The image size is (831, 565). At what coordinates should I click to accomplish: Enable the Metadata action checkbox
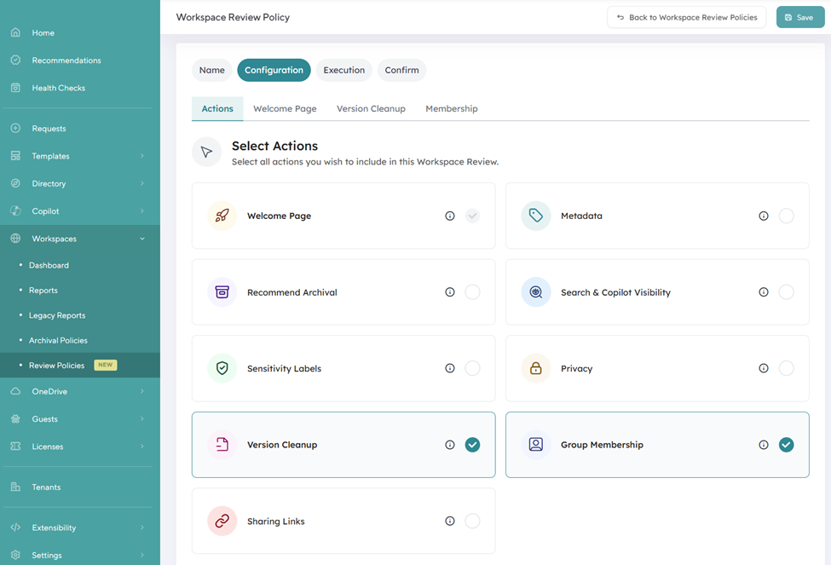click(787, 216)
